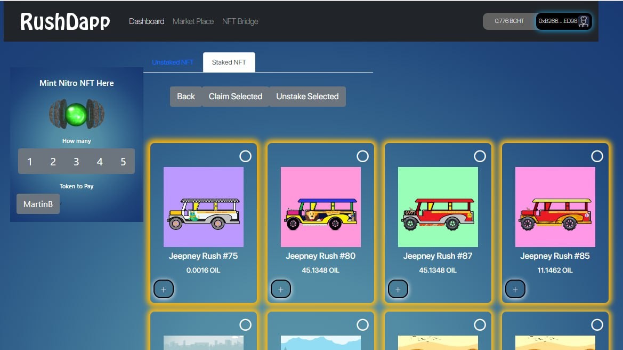Choose quantity 1 to mint
Image resolution: width=623 pixels, height=350 pixels.
(x=29, y=162)
